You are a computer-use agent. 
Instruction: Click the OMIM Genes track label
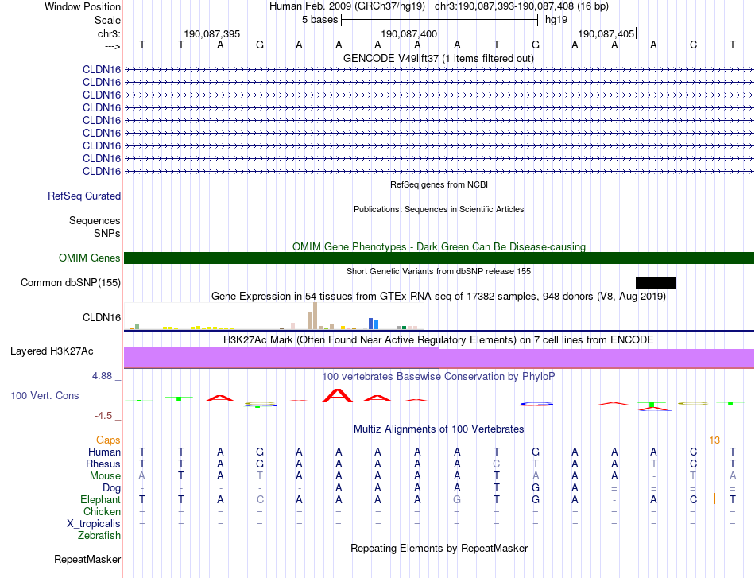coord(90,258)
